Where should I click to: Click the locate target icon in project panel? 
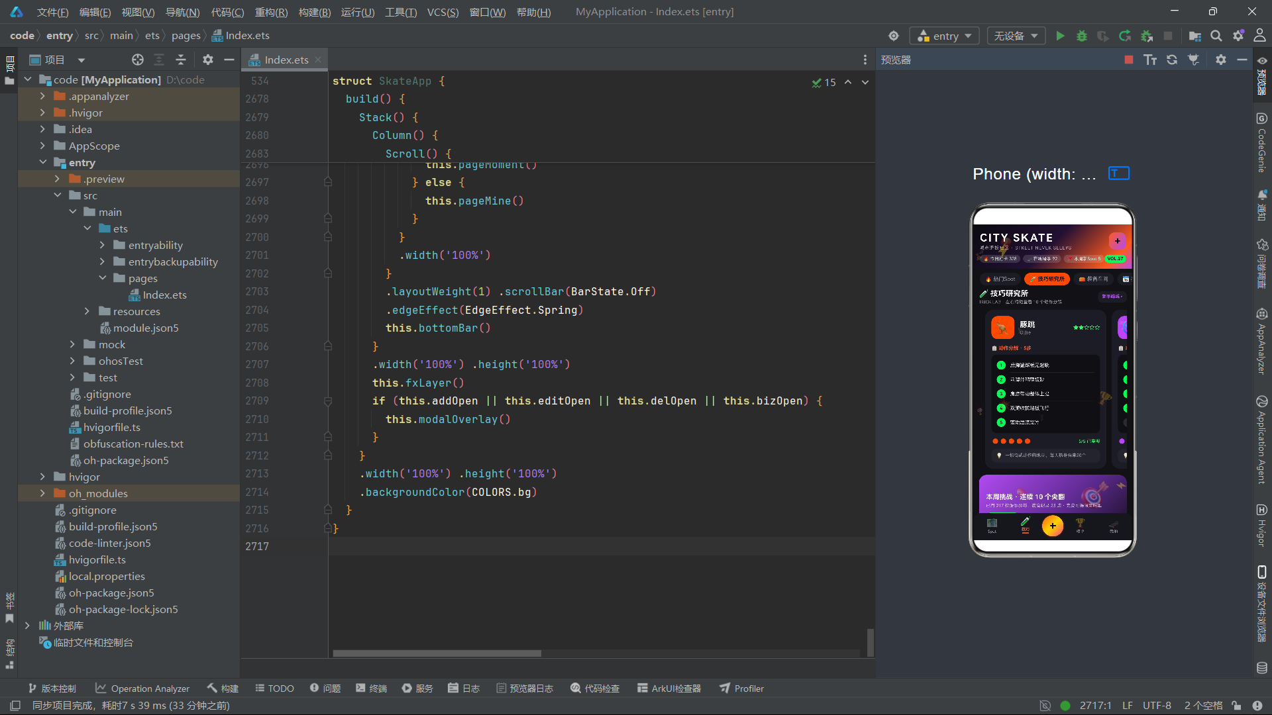(x=137, y=60)
